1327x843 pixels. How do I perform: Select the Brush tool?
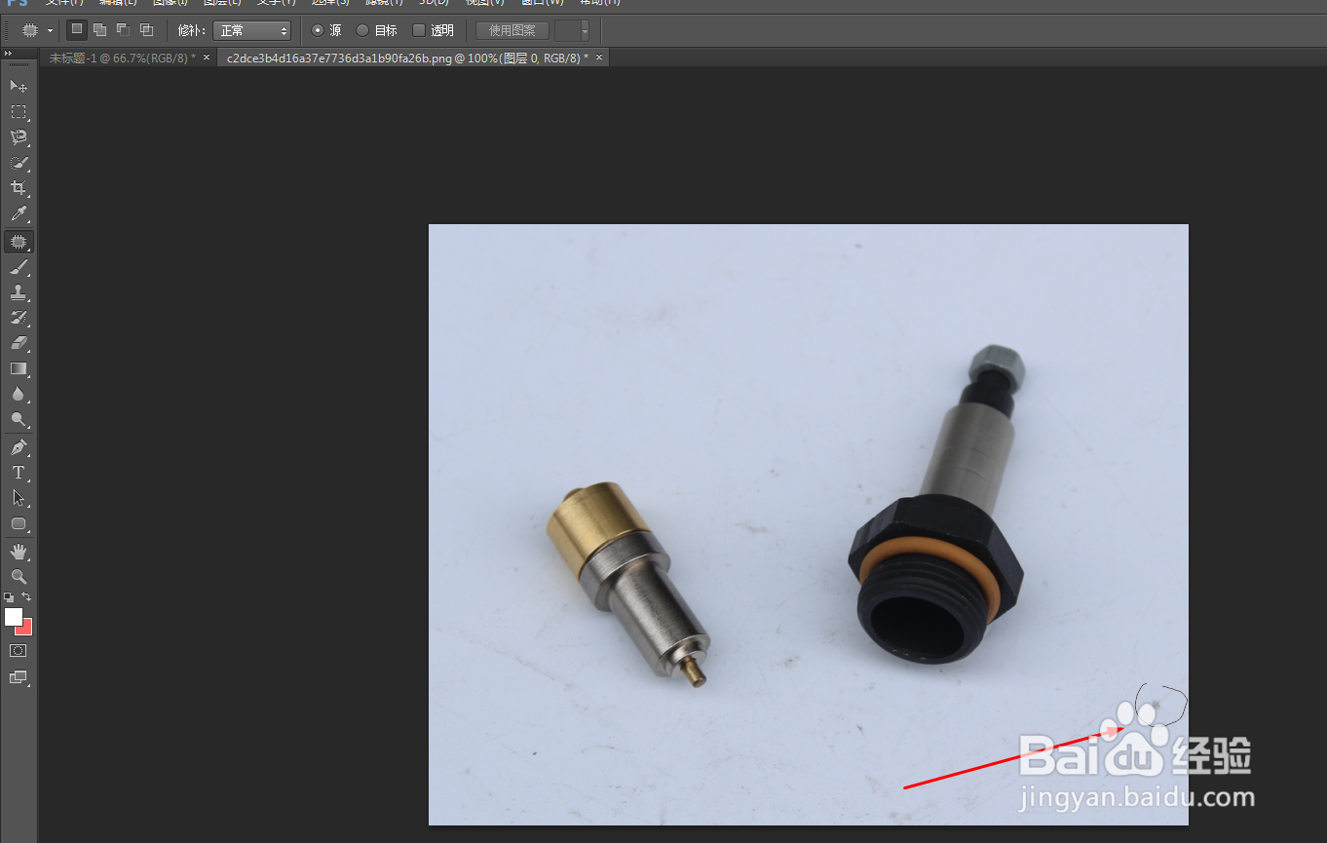pyautogui.click(x=19, y=267)
